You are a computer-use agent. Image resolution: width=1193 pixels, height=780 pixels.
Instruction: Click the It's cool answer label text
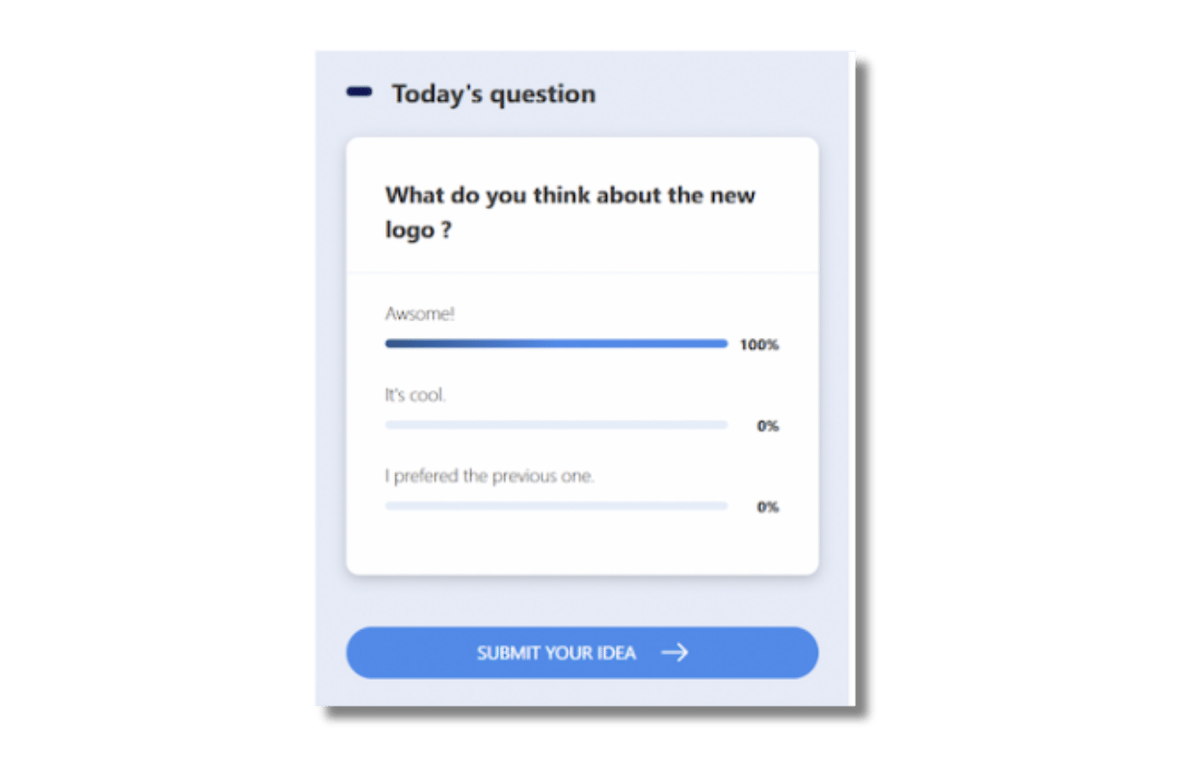point(414,394)
